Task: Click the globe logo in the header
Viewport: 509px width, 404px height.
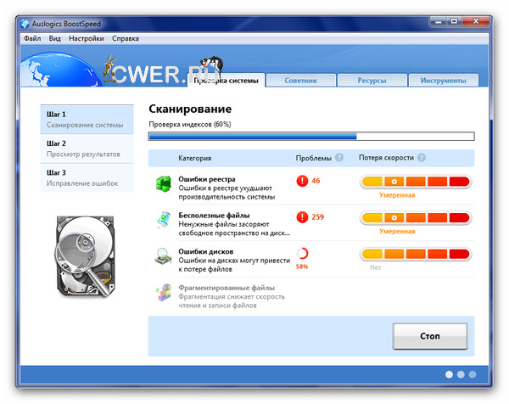Action: [60, 70]
